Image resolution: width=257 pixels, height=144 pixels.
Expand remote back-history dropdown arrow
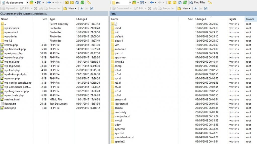pos(156,3)
